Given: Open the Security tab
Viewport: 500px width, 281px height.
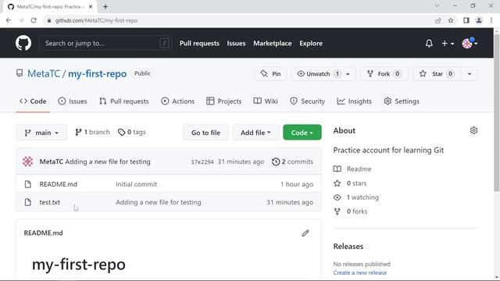Looking at the screenshot, I should (x=307, y=101).
